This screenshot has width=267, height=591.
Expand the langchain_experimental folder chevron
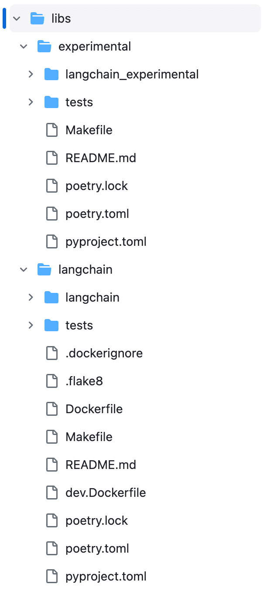coord(31,74)
